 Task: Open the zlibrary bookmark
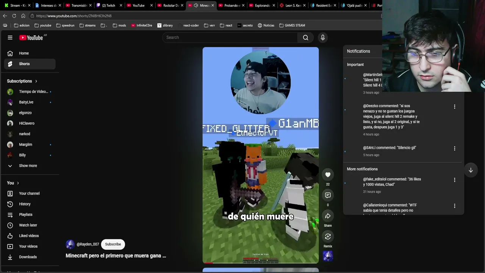(x=165, y=25)
